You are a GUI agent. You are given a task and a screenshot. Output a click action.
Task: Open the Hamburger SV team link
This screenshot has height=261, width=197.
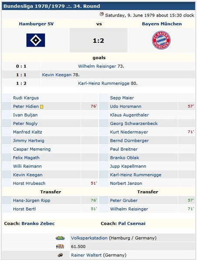coord(36,24)
